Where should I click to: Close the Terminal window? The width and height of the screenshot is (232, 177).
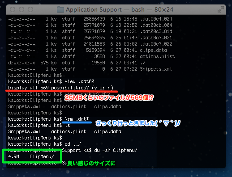(x=13, y=9)
